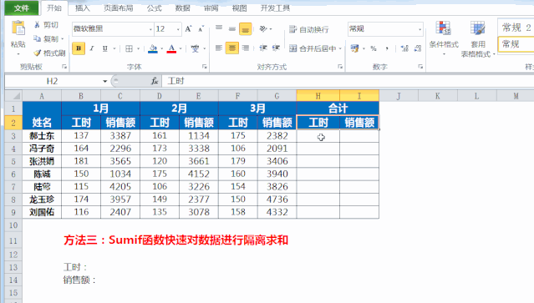Viewport: 534px width, 303px height.
Task: Click Increase Decimal icon
Action: coord(404,48)
